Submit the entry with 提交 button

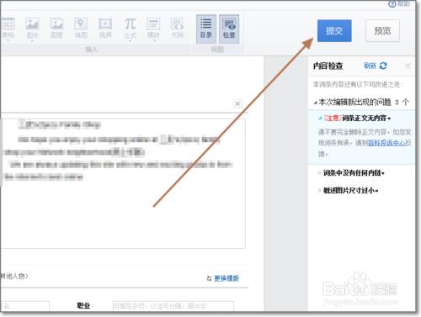point(334,31)
